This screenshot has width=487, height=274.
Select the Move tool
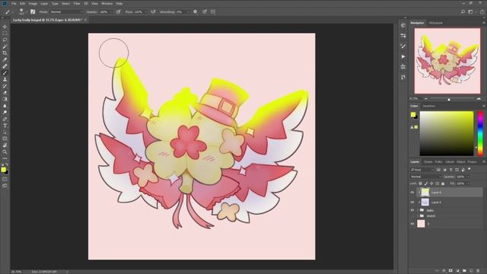click(x=5, y=27)
